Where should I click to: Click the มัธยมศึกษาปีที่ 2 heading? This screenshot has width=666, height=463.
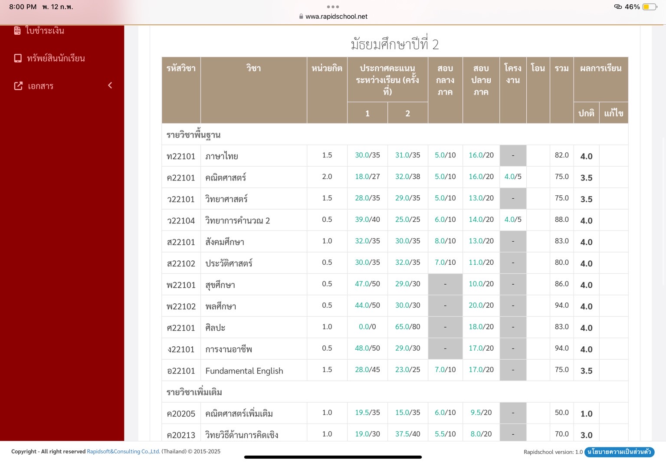pyautogui.click(x=395, y=44)
